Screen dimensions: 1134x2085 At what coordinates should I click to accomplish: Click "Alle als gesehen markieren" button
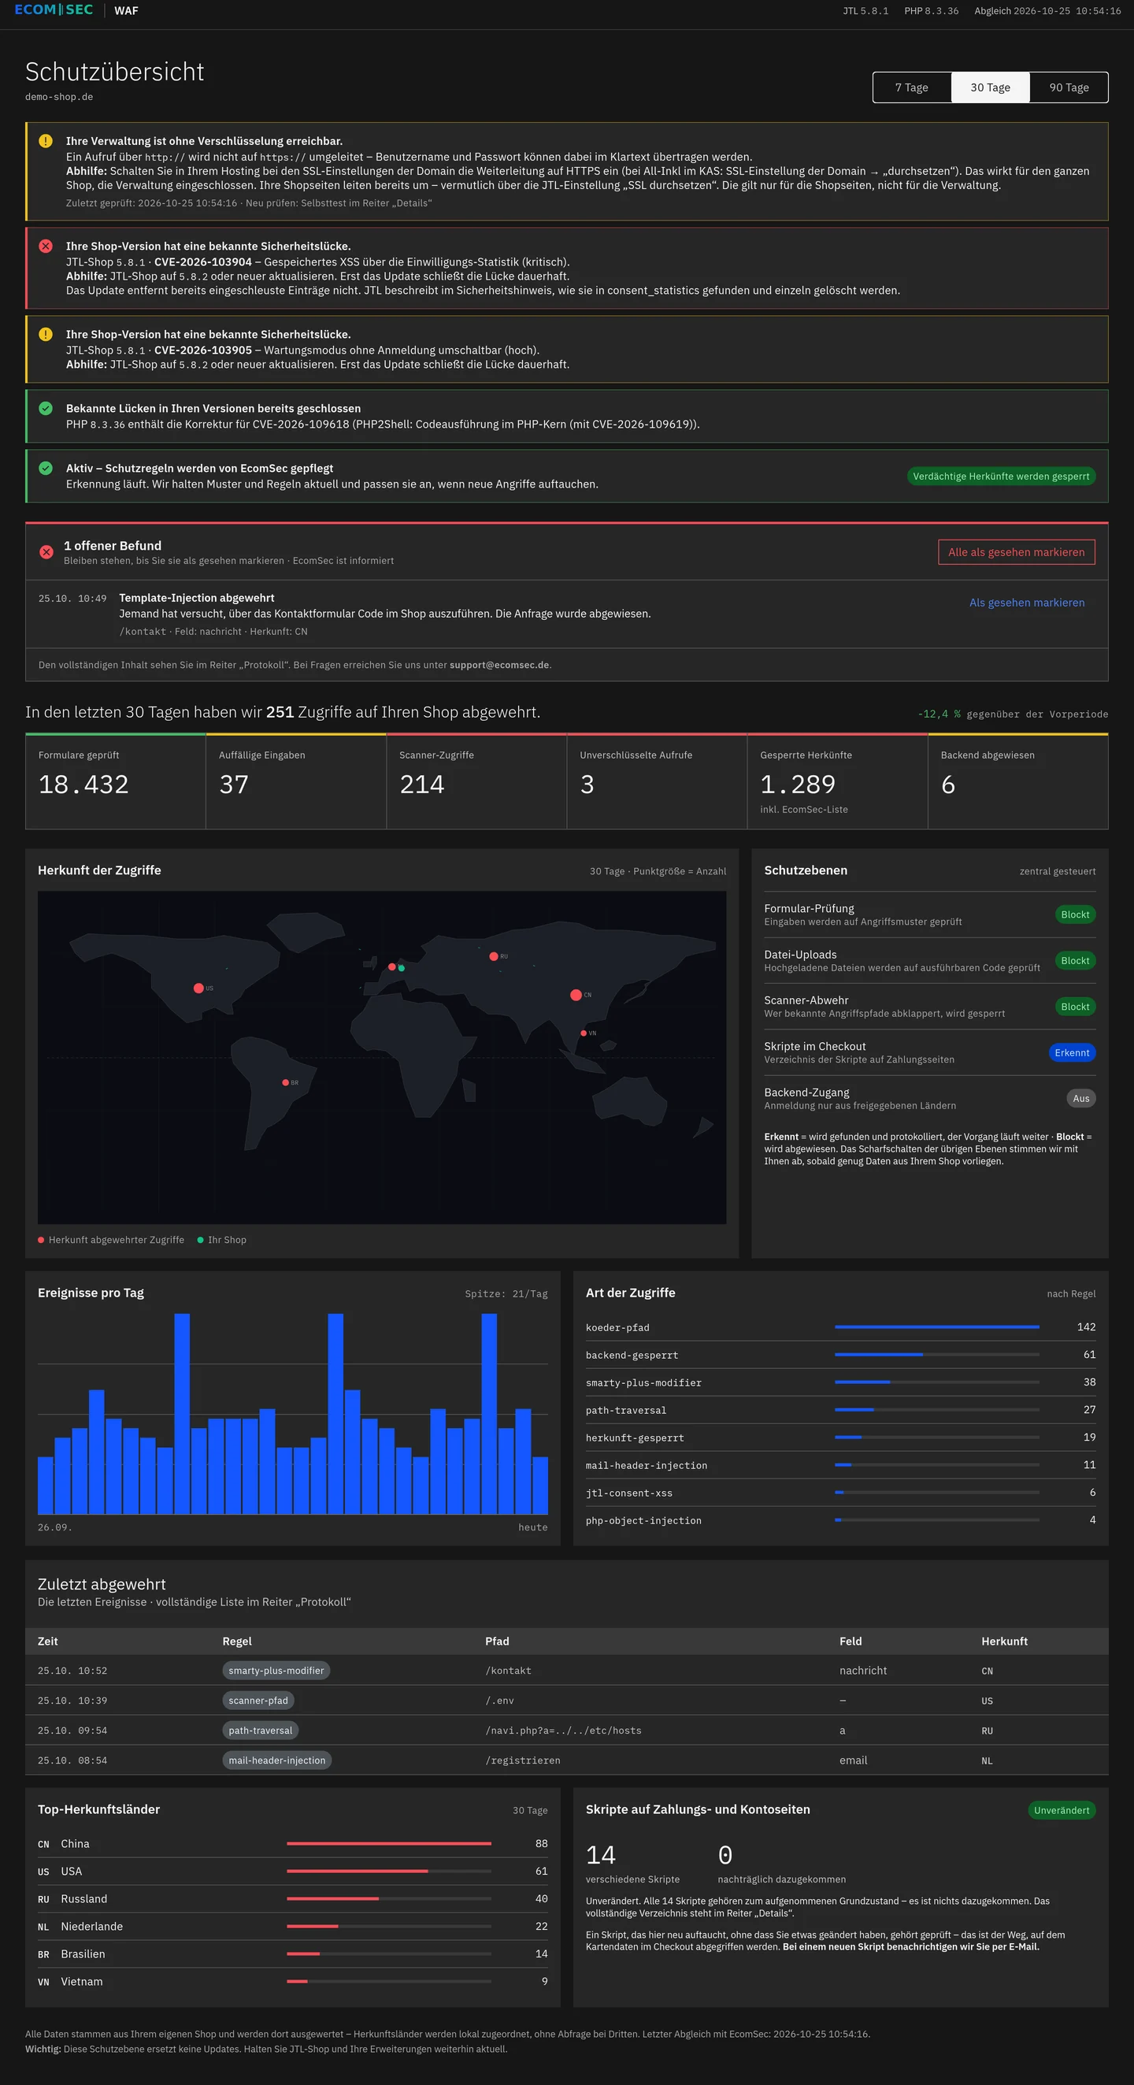(x=1016, y=552)
